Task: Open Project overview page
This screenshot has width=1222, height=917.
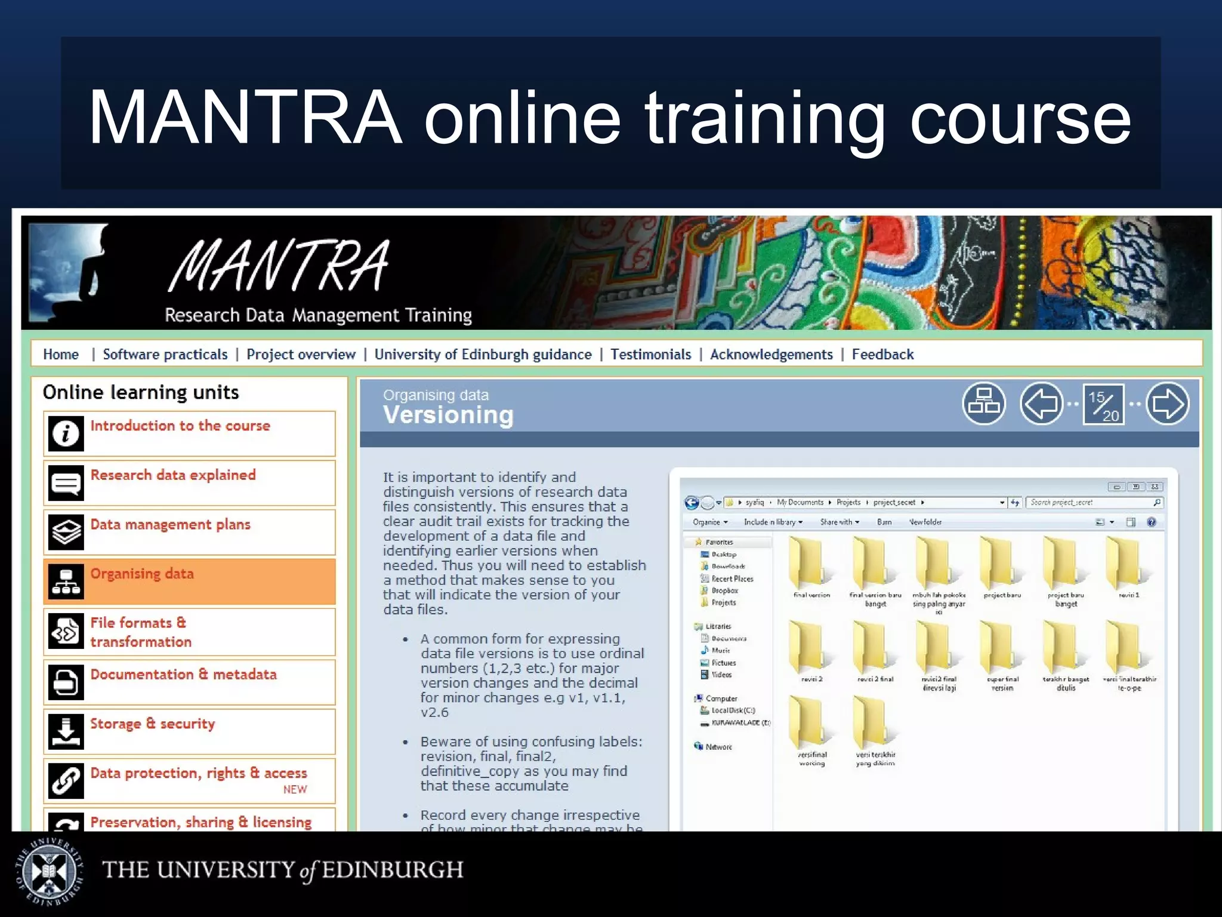Action: (x=301, y=355)
